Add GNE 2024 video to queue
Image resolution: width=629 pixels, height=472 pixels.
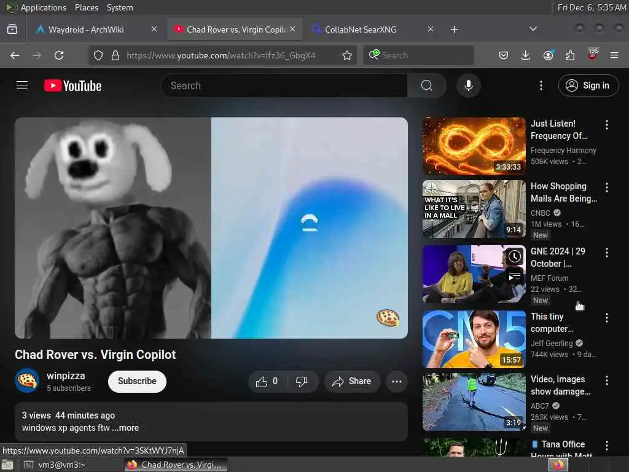[514, 277]
